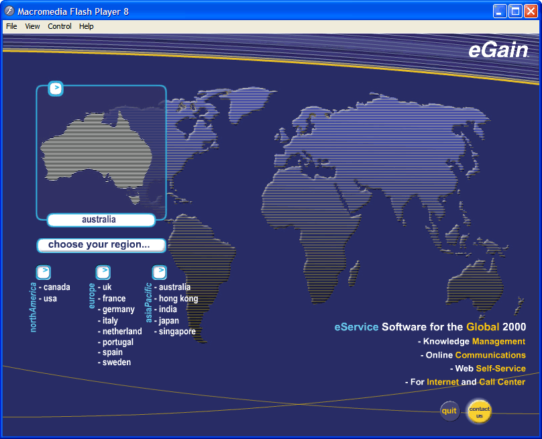Viewport: 542px width, 439px height.
Task: Click the choose your region bar
Action: pyautogui.click(x=101, y=245)
